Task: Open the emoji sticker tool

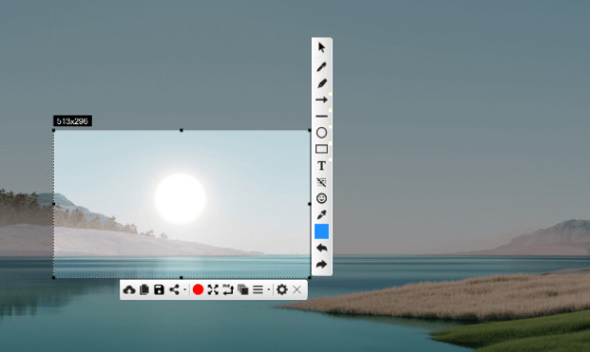Action: pyautogui.click(x=321, y=198)
